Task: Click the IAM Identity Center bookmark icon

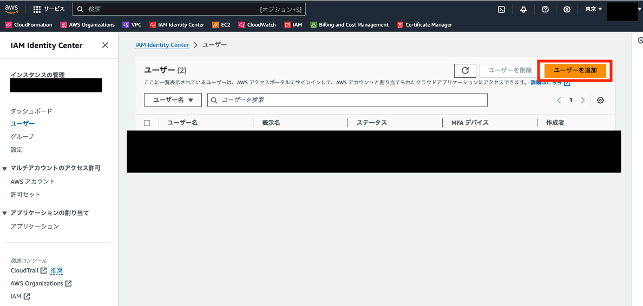Action: (x=153, y=24)
